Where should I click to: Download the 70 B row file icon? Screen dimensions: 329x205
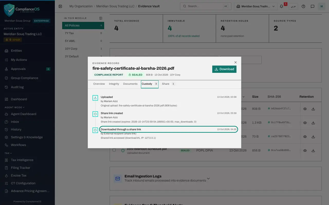coord(313,137)
